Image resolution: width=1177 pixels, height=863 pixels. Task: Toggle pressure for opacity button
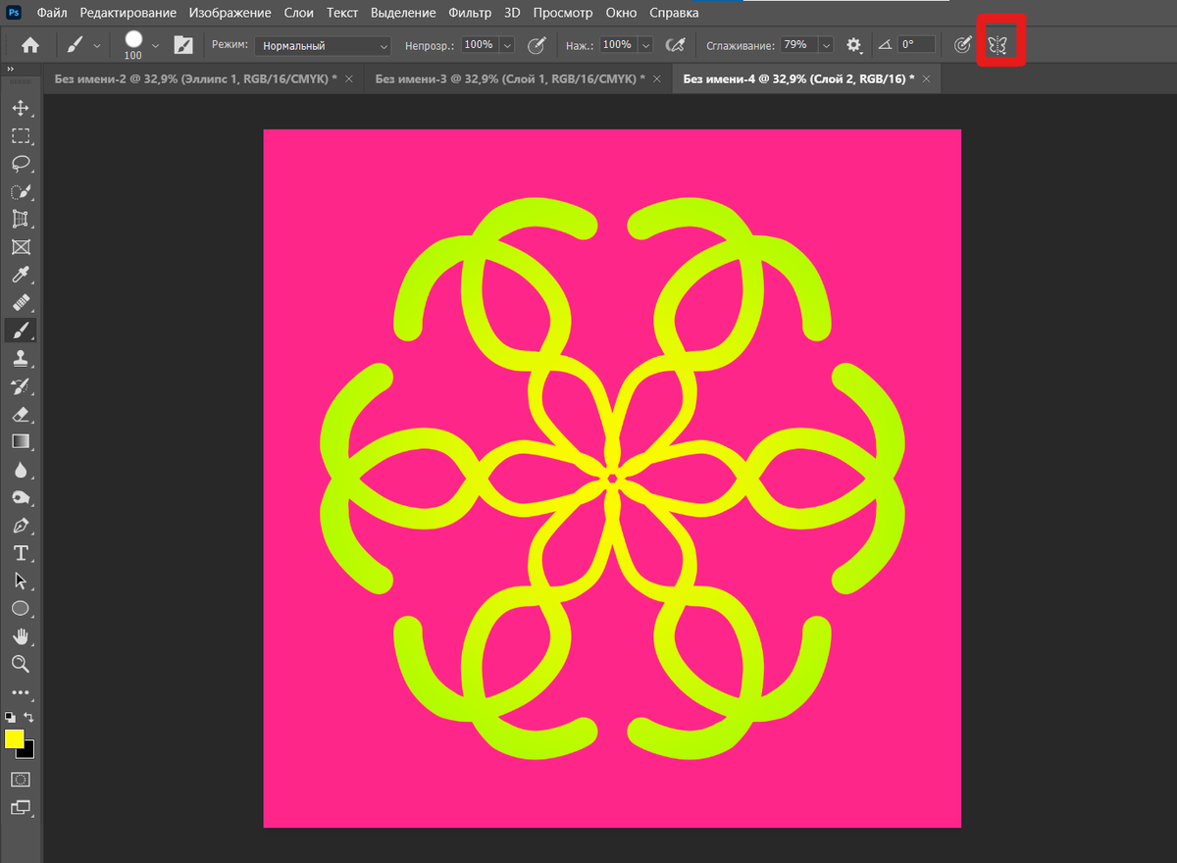pyautogui.click(x=537, y=45)
